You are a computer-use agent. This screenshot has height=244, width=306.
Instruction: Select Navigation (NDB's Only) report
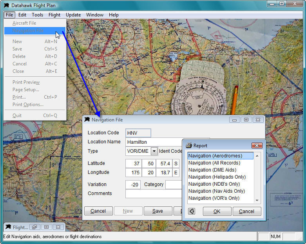221,184
